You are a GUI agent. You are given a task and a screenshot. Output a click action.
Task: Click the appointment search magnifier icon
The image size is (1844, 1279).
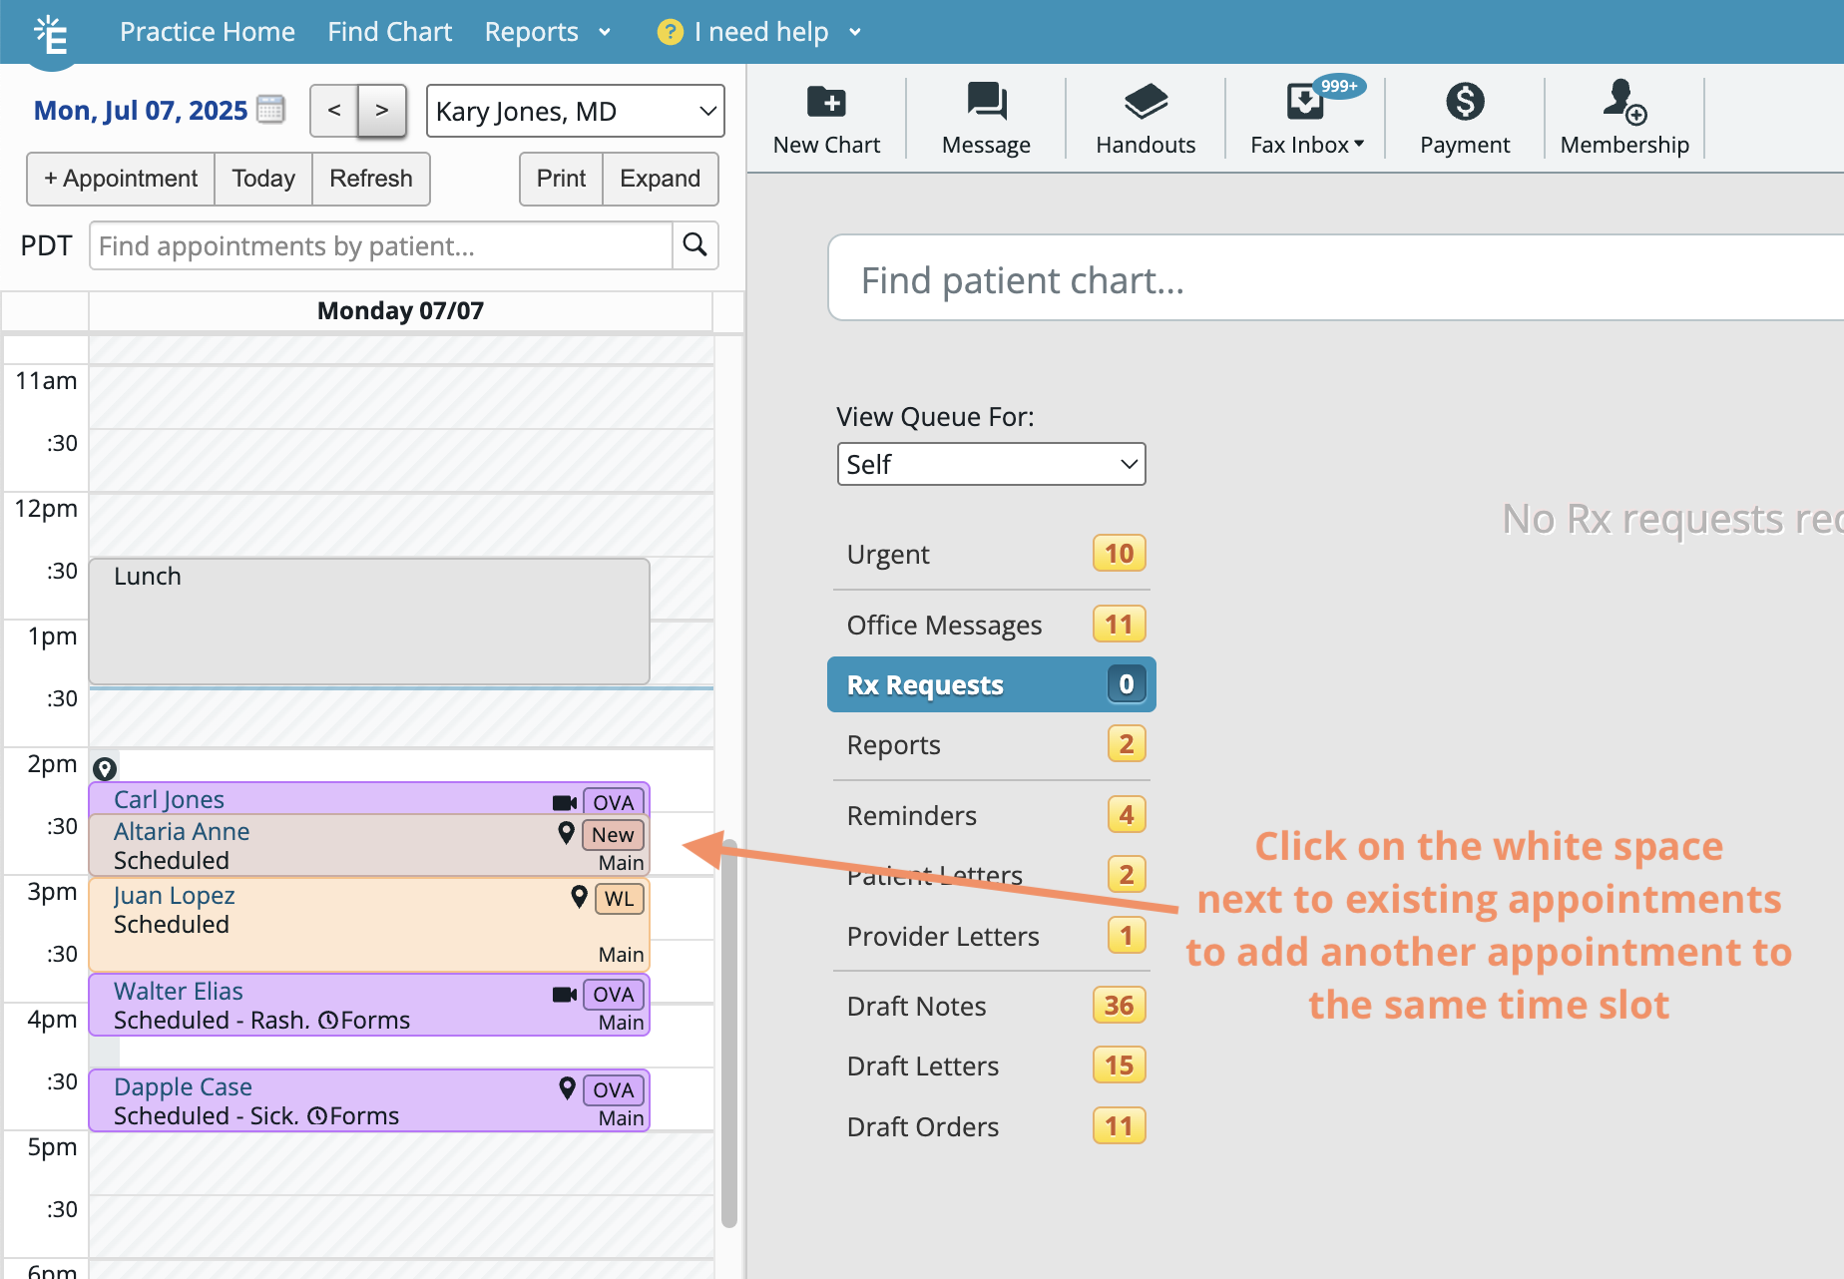pos(694,245)
